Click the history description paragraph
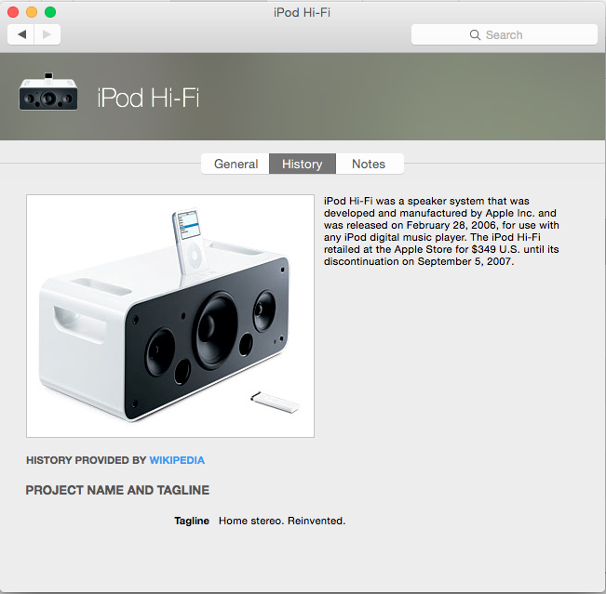 [441, 231]
